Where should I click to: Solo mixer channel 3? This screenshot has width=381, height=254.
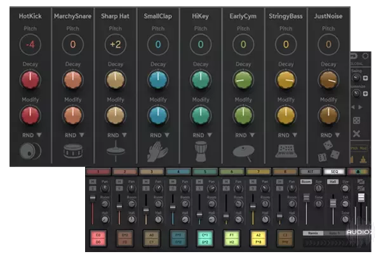146,189
